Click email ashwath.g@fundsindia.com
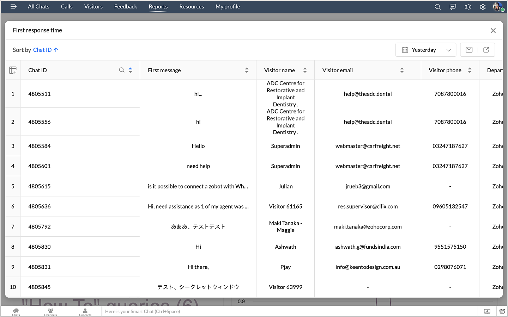 [x=368, y=247]
